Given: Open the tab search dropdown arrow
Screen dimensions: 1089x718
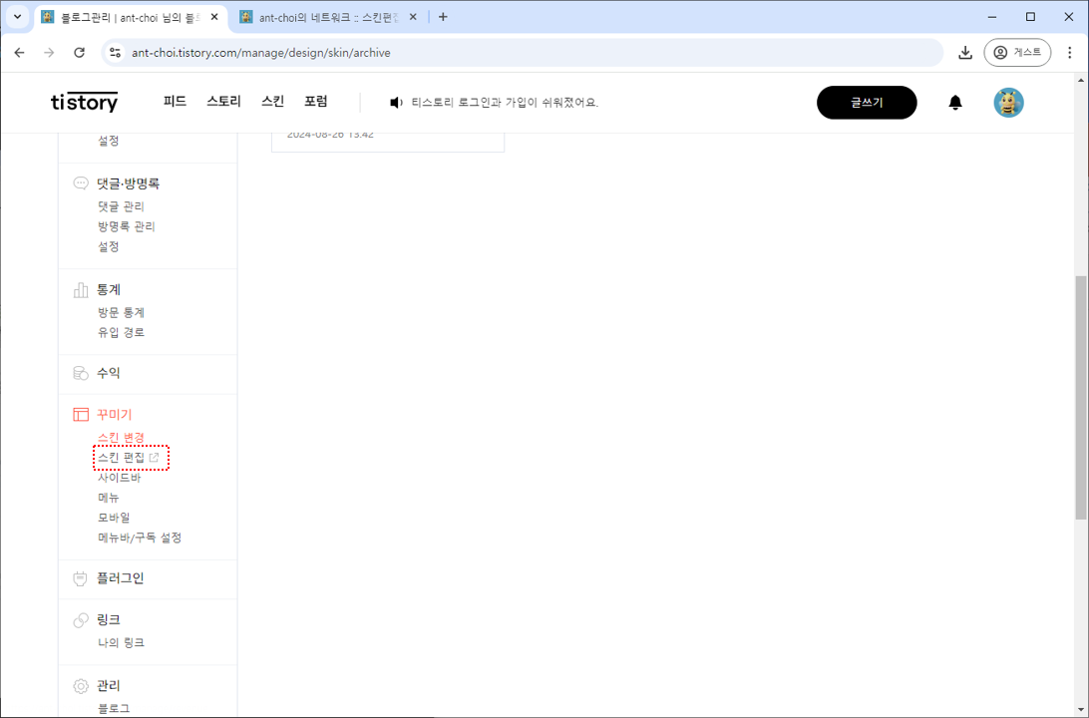Looking at the screenshot, I should [17, 17].
